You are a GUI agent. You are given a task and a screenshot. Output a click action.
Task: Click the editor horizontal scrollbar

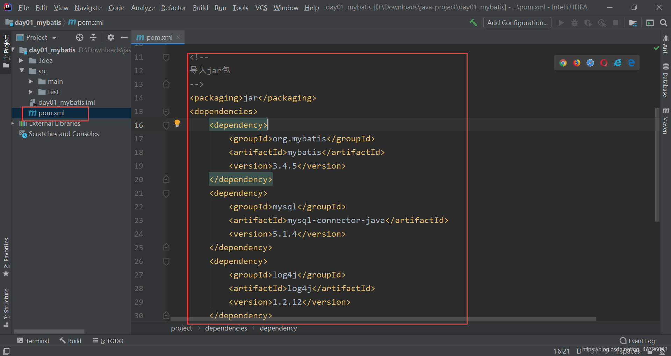pyautogui.click(x=383, y=319)
